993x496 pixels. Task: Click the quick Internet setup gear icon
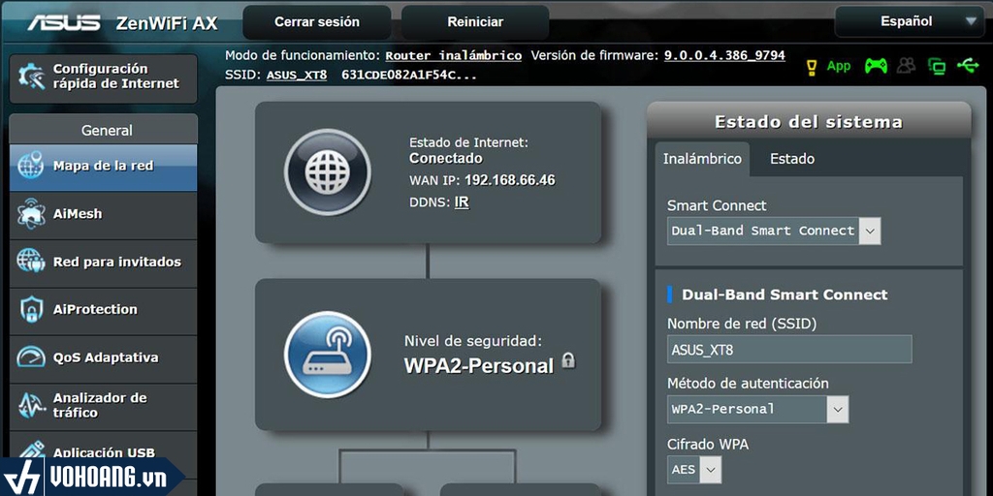tap(32, 77)
